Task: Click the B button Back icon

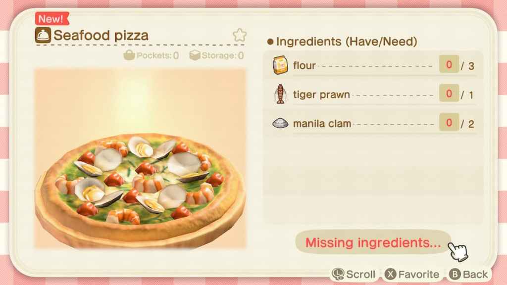Action: [x=455, y=274]
